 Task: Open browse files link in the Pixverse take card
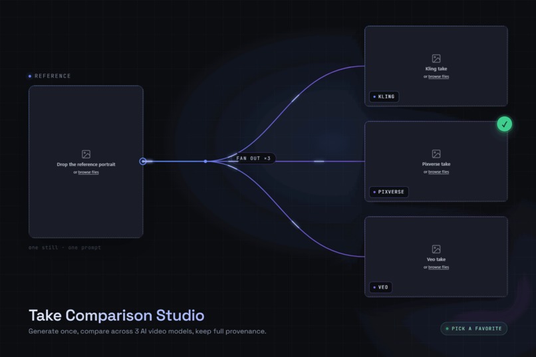click(x=439, y=172)
